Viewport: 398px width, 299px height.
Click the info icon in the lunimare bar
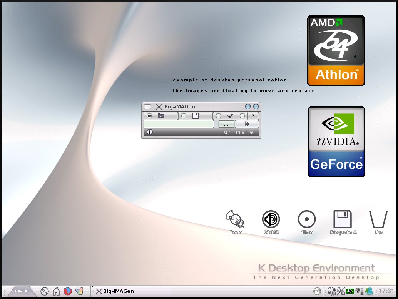[150, 132]
